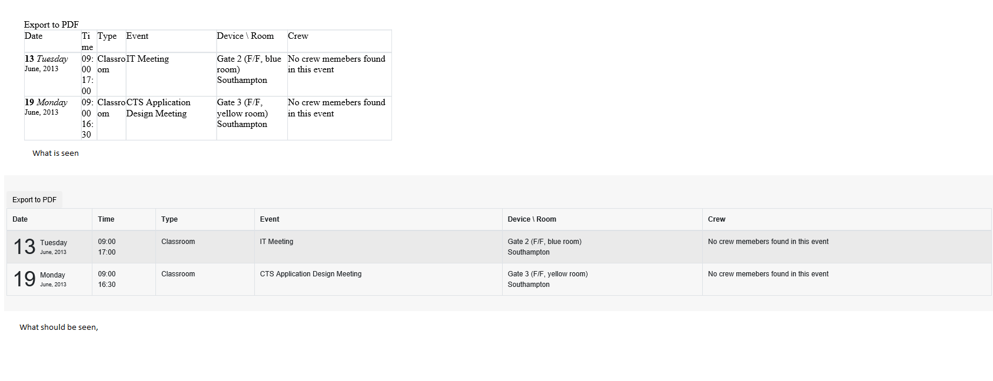Click bold Device \ Room header in styled table
The image size is (993, 381).
532,219
